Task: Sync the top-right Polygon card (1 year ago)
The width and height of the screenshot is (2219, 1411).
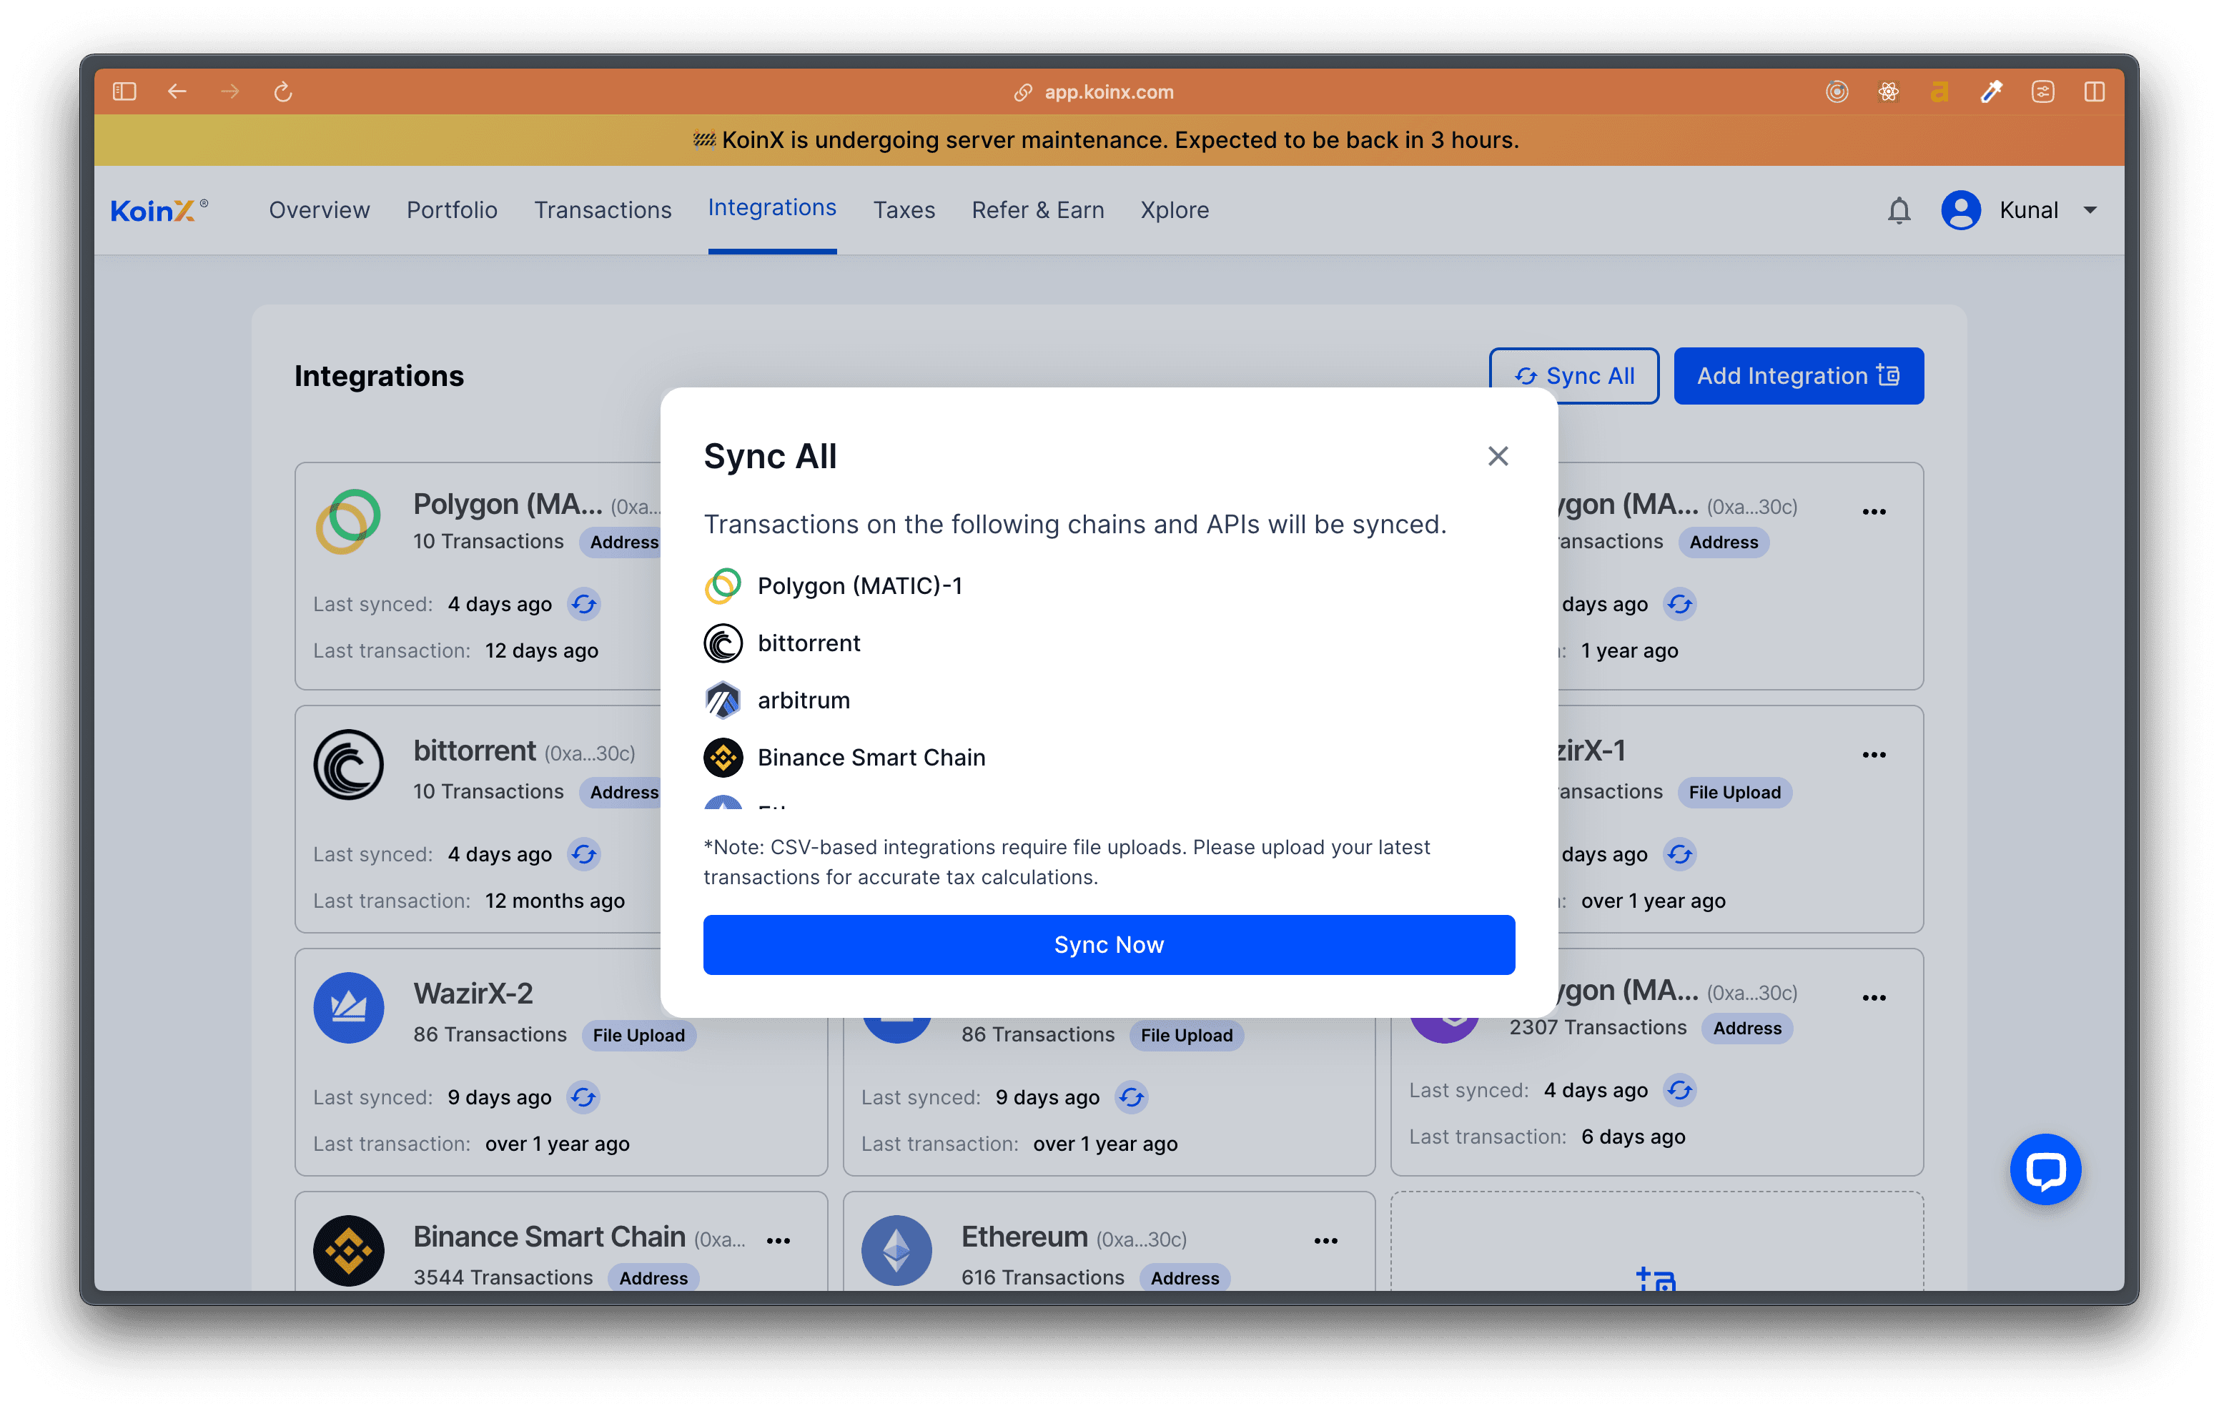Action: (1679, 605)
